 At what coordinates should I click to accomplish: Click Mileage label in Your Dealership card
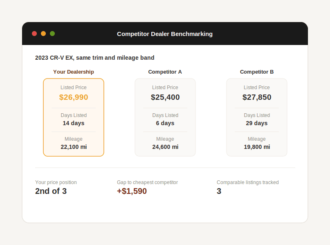pyautogui.click(x=74, y=139)
